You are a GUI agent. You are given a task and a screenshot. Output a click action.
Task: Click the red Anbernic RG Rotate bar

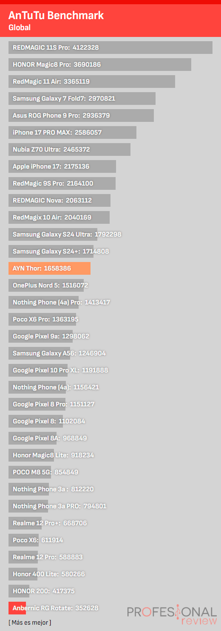tap(17, 608)
